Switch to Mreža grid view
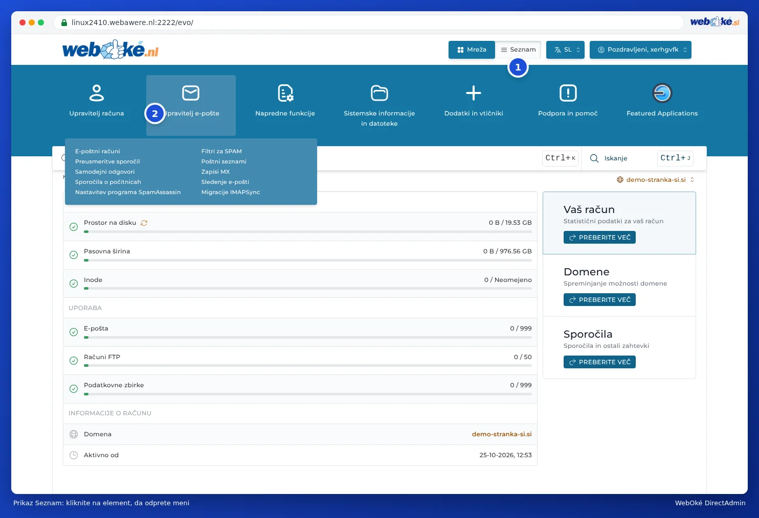Screen dimensions: 759x518 click(472, 50)
